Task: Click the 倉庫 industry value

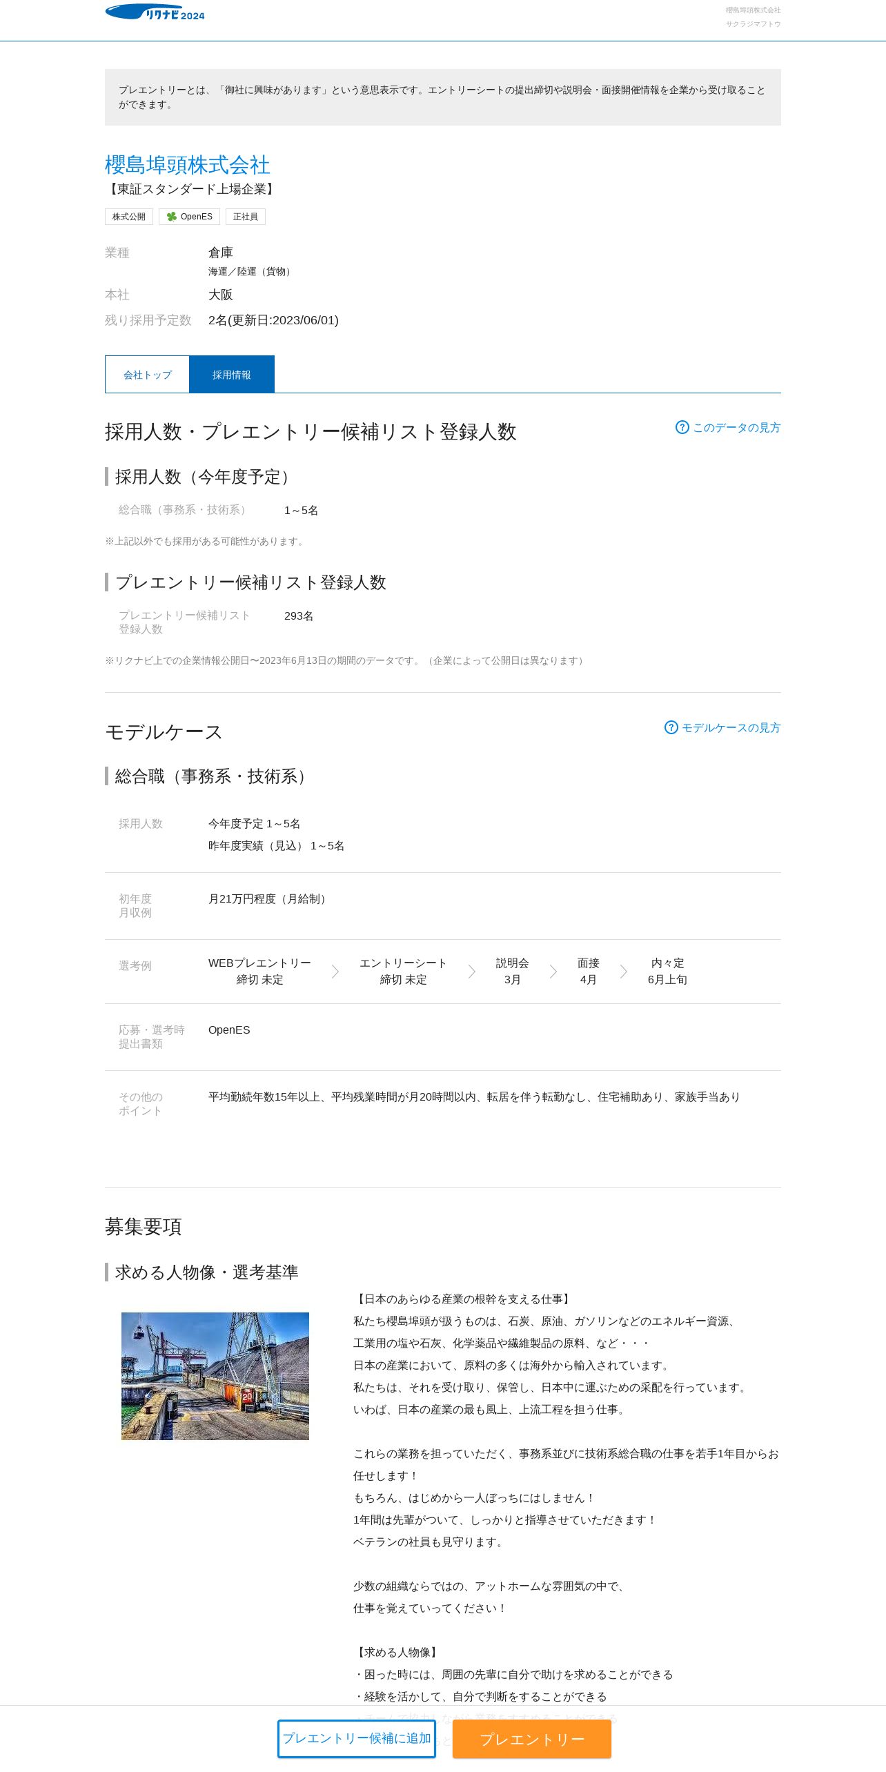Action: coord(221,253)
